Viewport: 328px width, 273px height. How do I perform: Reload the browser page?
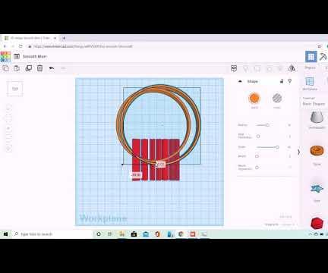point(20,46)
